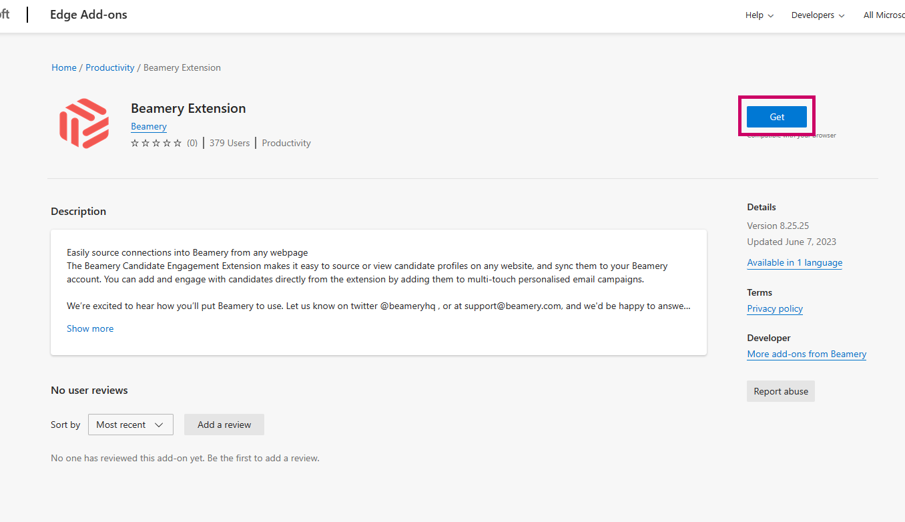Click the Version 8.25.25 text
905x522 pixels.
tap(778, 226)
